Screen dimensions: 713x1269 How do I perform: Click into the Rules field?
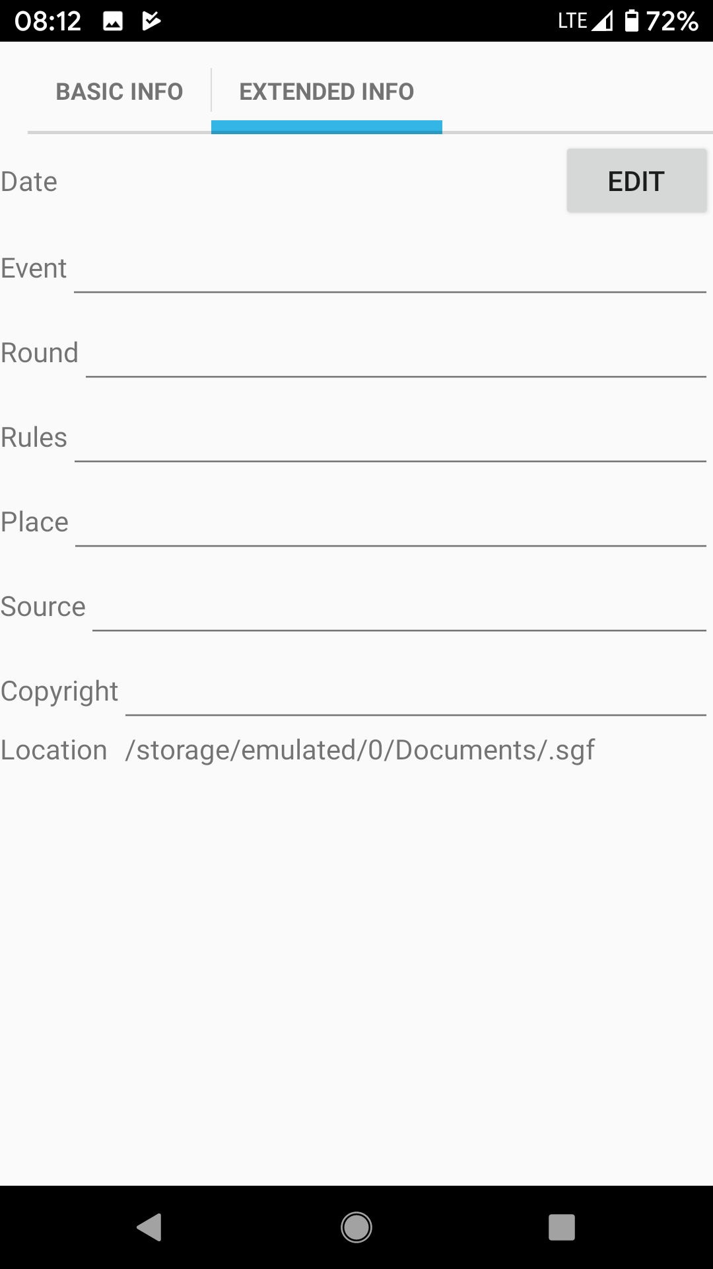pos(390,439)
